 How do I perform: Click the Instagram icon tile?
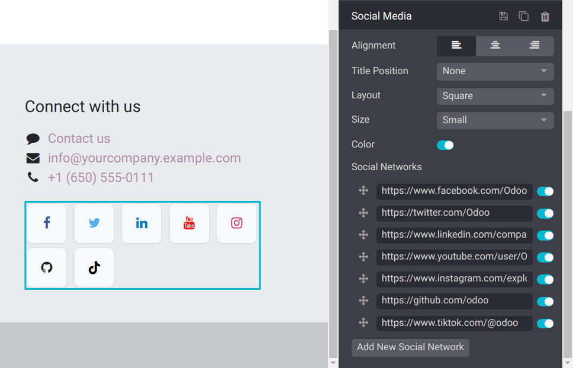point(237,223)
